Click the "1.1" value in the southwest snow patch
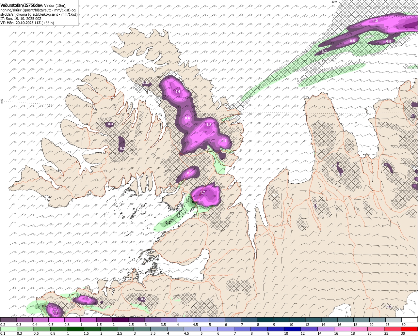Viewport: 418px width, 336px height. click(87, 298)
